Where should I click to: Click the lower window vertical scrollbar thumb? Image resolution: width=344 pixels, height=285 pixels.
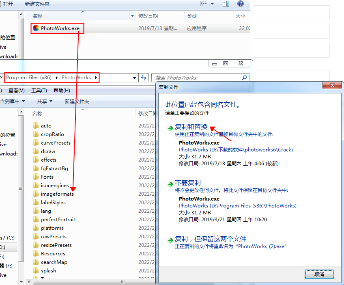[x=21, y=188]
